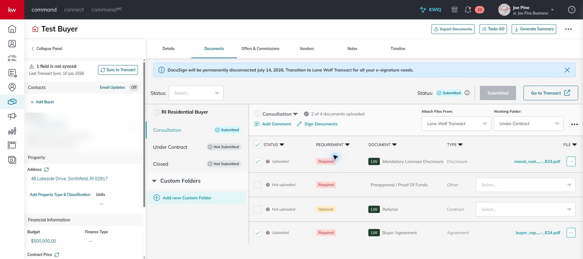This screenshot has width=583, height=259.
Task: Click Export Documents button
Action: [453, 29]
